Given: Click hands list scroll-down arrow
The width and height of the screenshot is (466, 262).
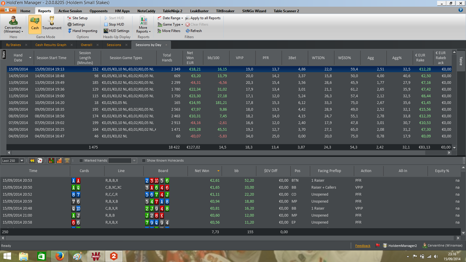Looking at the screenshot, I should point(463,233).
